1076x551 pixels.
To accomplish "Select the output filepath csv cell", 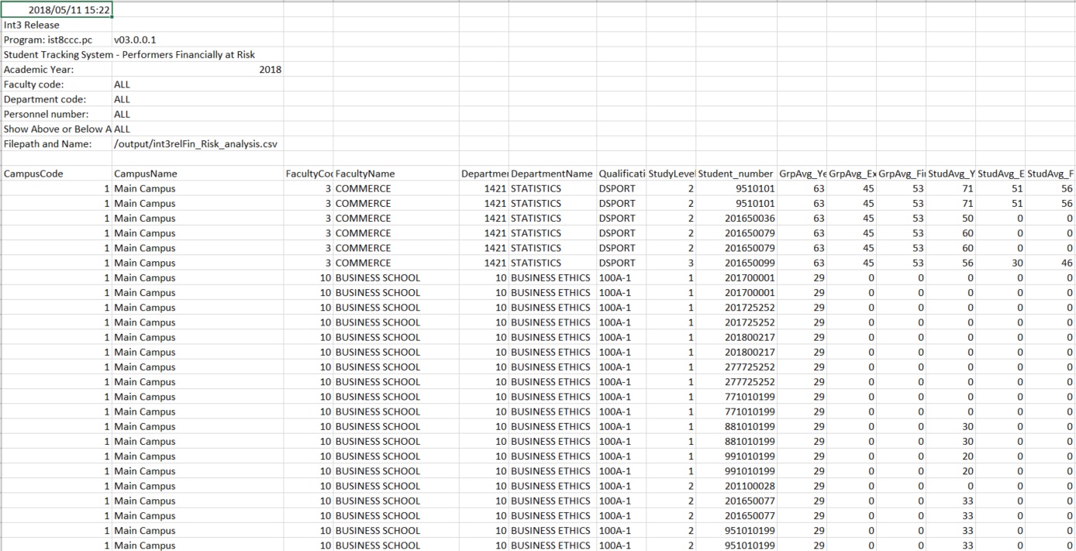I will 195,144.
